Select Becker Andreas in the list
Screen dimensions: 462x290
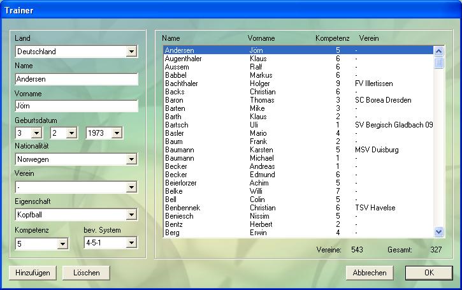click(298, 166)
